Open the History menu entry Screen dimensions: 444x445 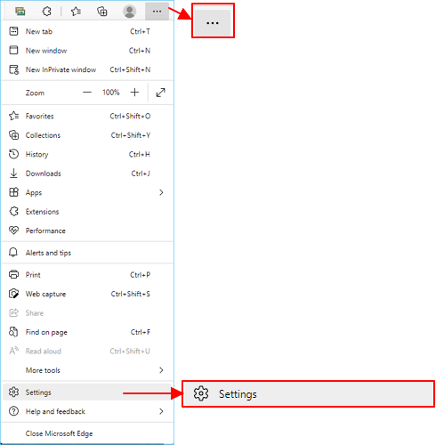(87, 154)
